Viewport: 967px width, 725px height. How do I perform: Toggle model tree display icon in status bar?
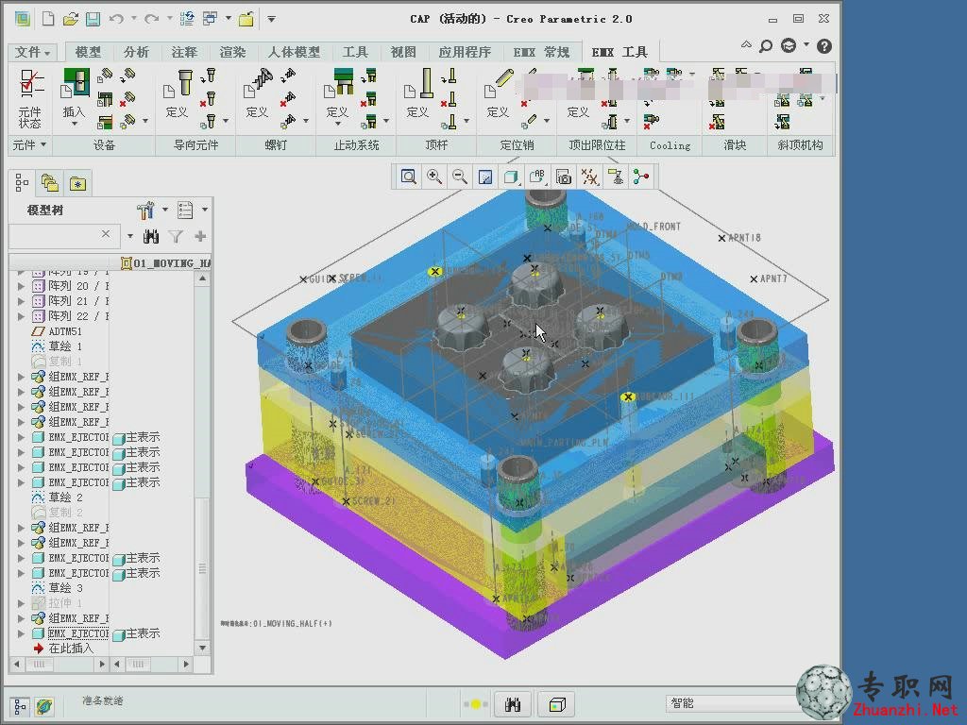point(21,706)
